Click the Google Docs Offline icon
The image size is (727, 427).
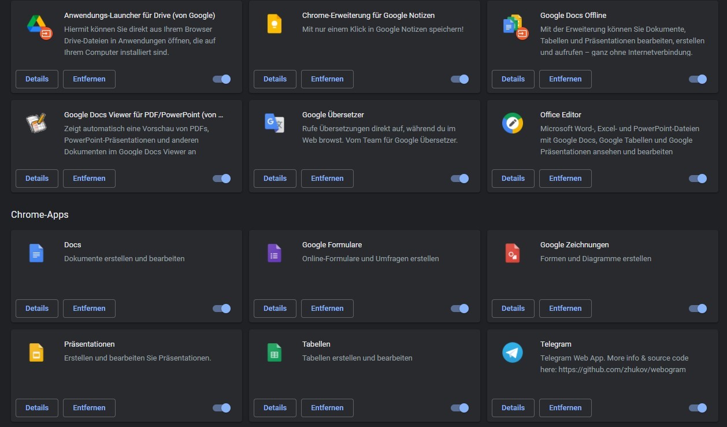tap(513, 25)
